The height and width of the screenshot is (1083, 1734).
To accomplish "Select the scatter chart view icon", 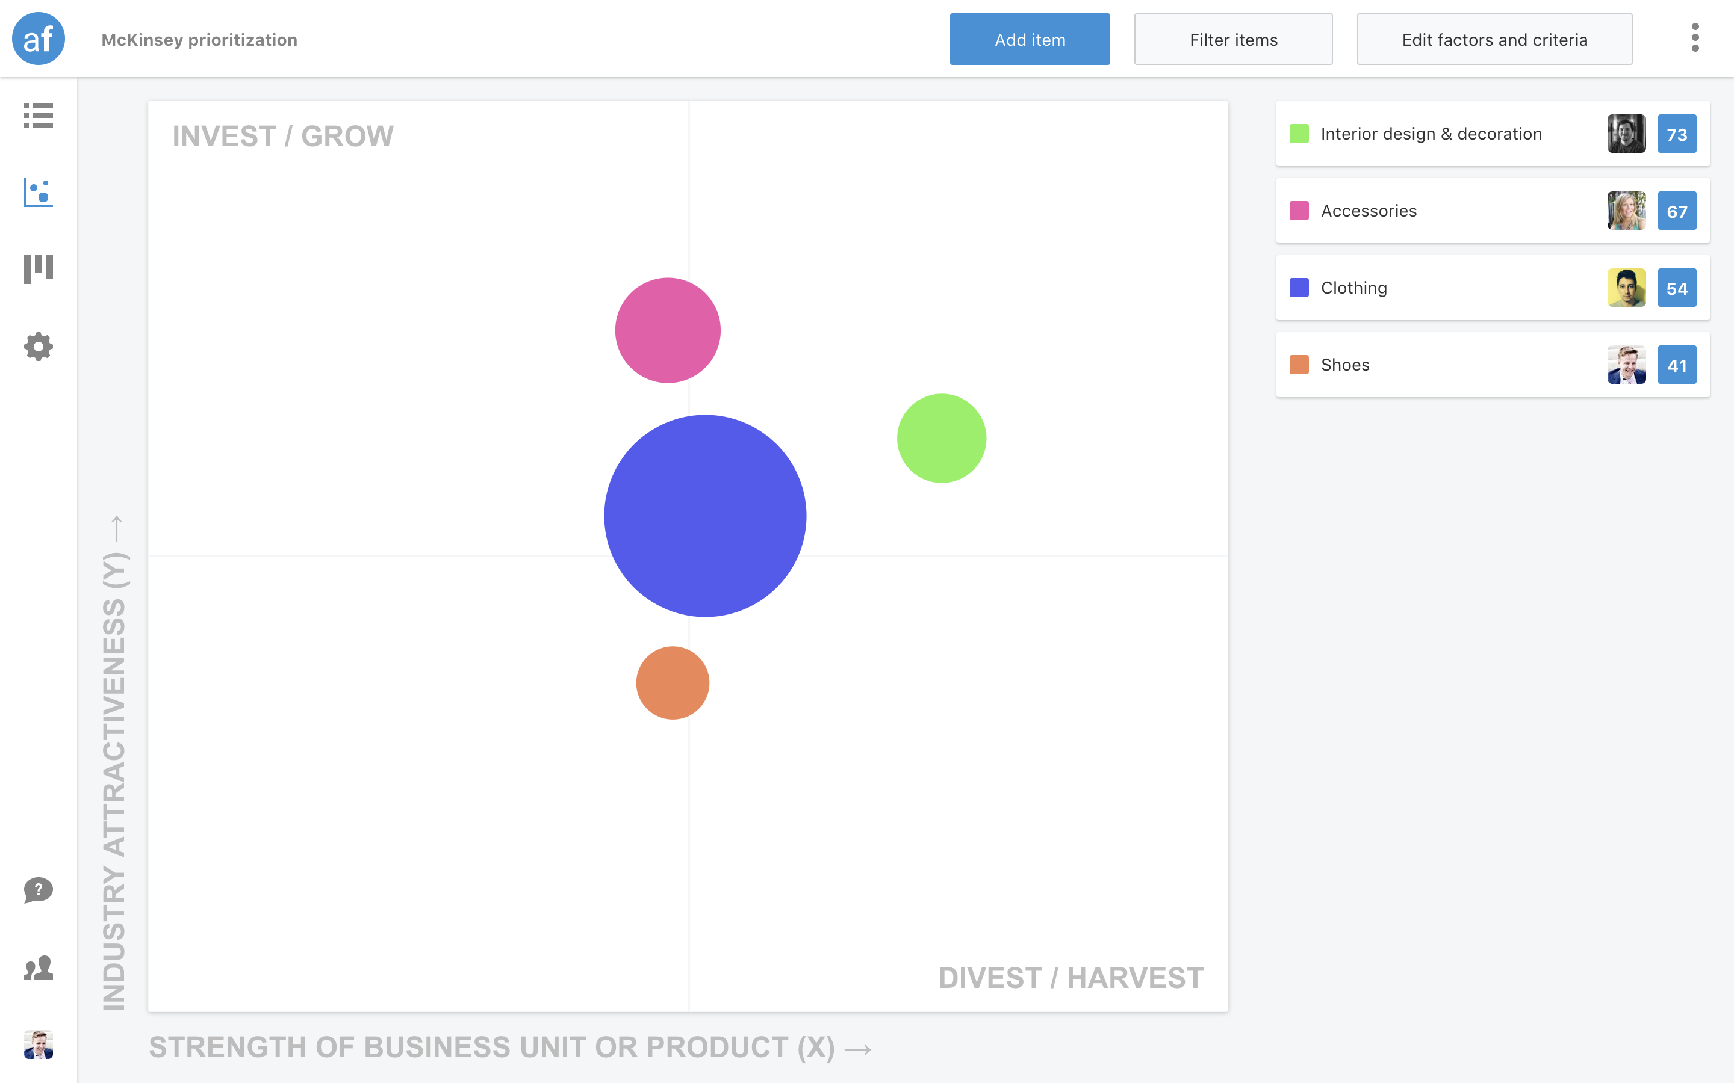I will coord(38,192).
